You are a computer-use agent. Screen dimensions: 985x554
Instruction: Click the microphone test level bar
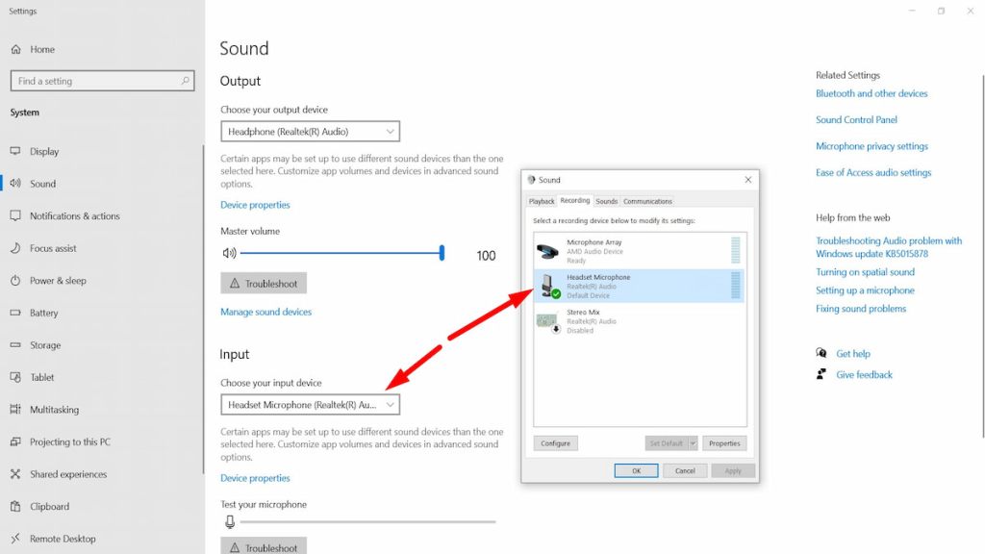click(368, 521)
